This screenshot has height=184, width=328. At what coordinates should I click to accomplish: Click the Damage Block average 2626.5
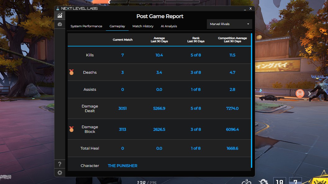[x=159, y=129]
